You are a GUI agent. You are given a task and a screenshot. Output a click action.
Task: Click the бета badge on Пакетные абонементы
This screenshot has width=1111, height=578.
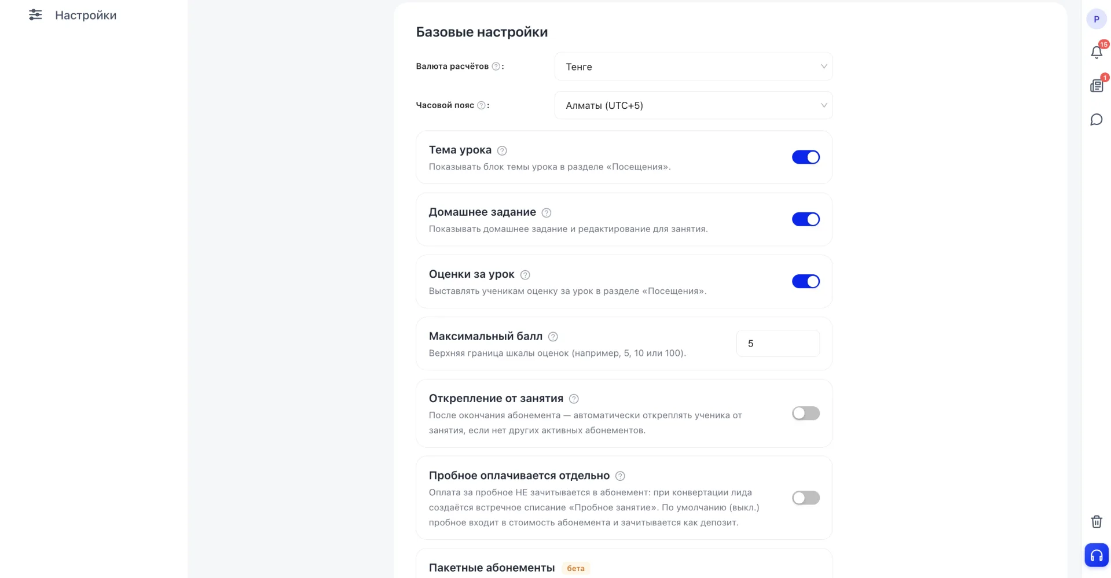point(575,568)
